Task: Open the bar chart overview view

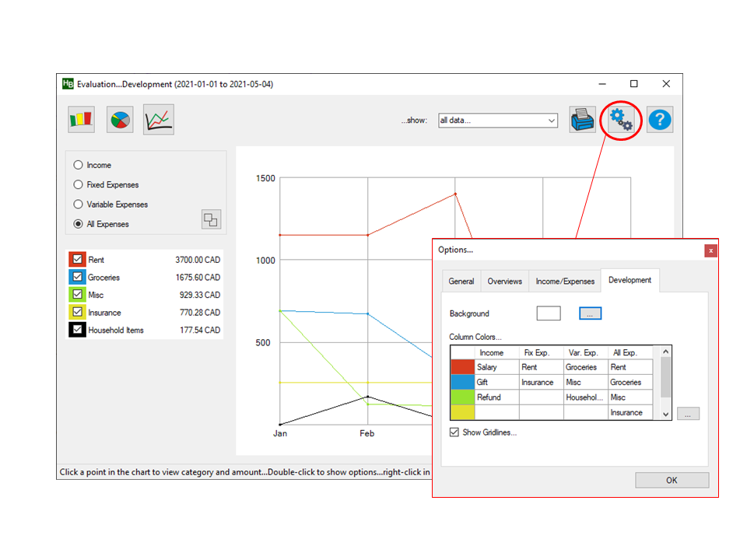Action: 82,120
